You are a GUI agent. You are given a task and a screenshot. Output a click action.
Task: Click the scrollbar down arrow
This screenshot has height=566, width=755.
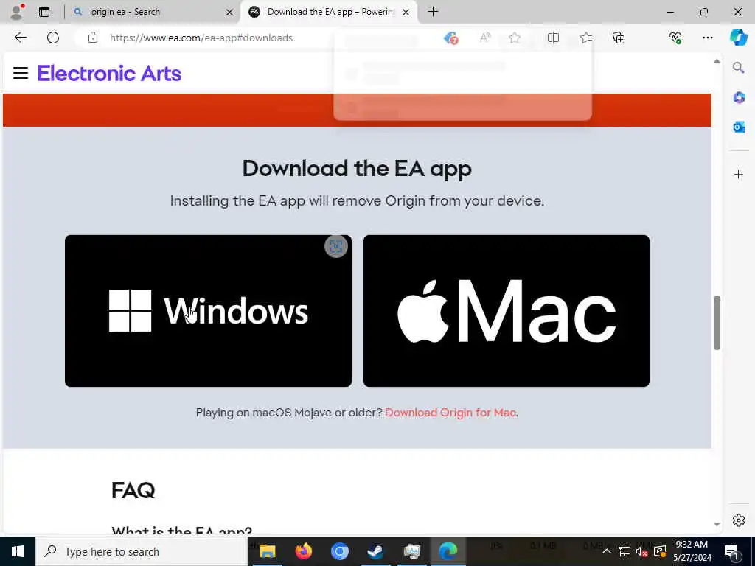point(717,524)
